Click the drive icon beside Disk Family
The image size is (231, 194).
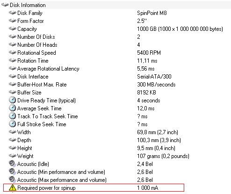pos(13,13)
